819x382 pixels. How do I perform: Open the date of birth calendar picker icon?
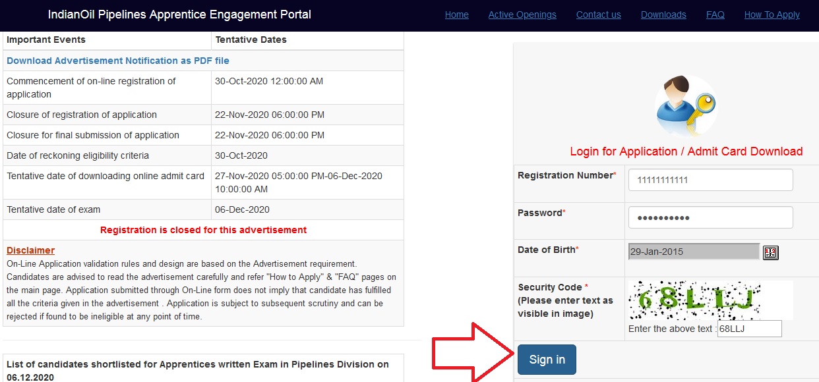(771, 252)
